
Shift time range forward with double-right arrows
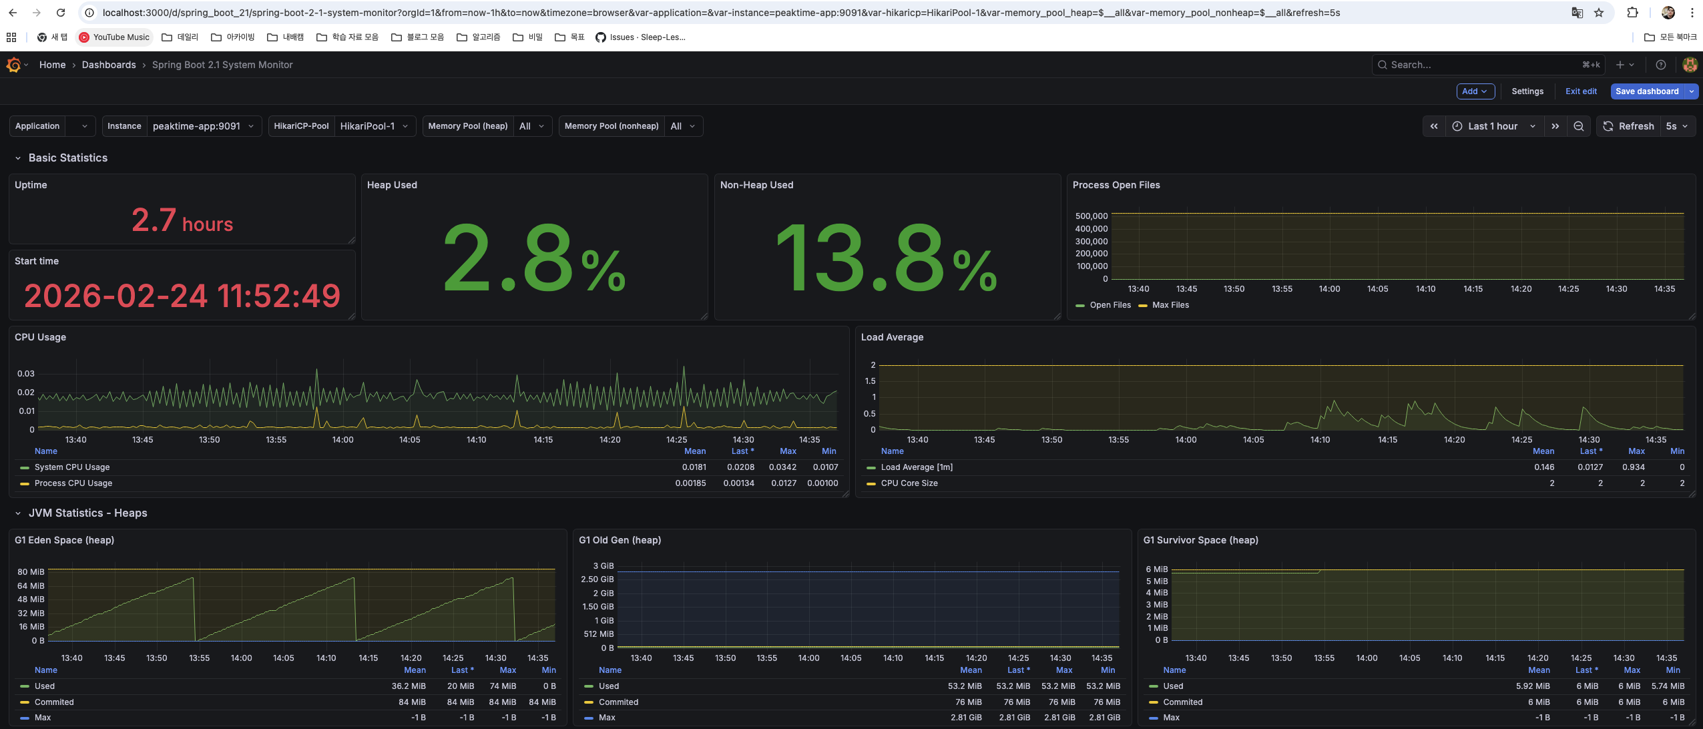pos(1555,126)
